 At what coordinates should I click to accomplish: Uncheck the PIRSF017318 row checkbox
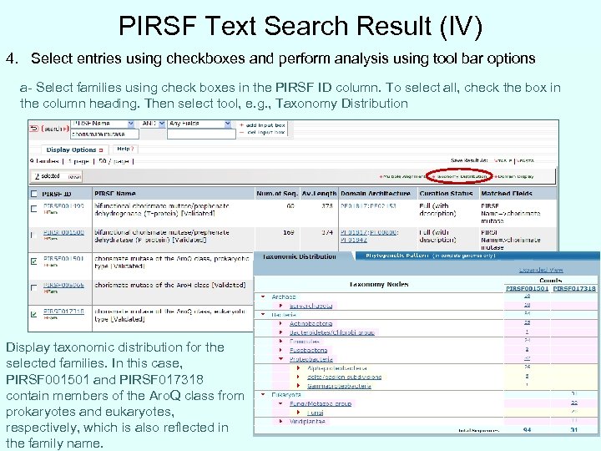tap(33, 314)
